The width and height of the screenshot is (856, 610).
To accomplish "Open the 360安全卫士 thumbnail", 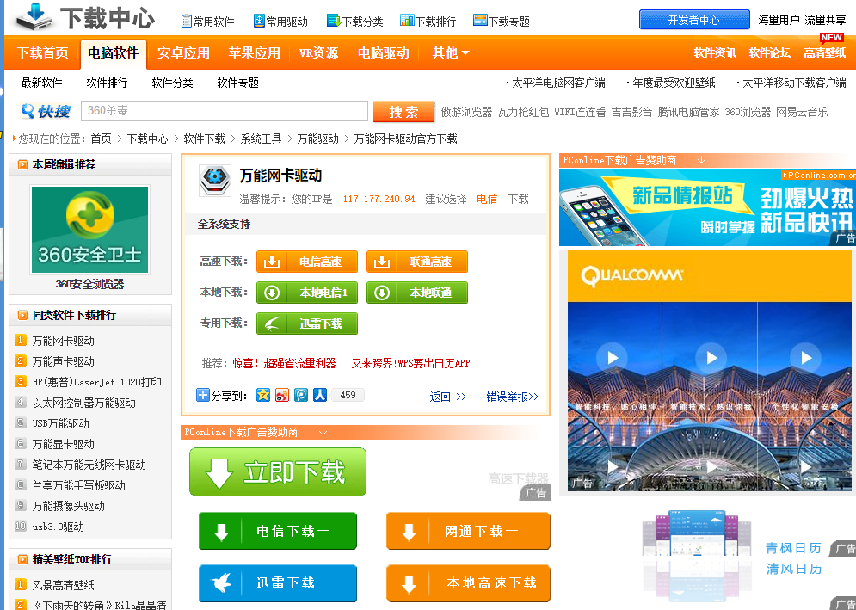I will [x=90, y=230].
